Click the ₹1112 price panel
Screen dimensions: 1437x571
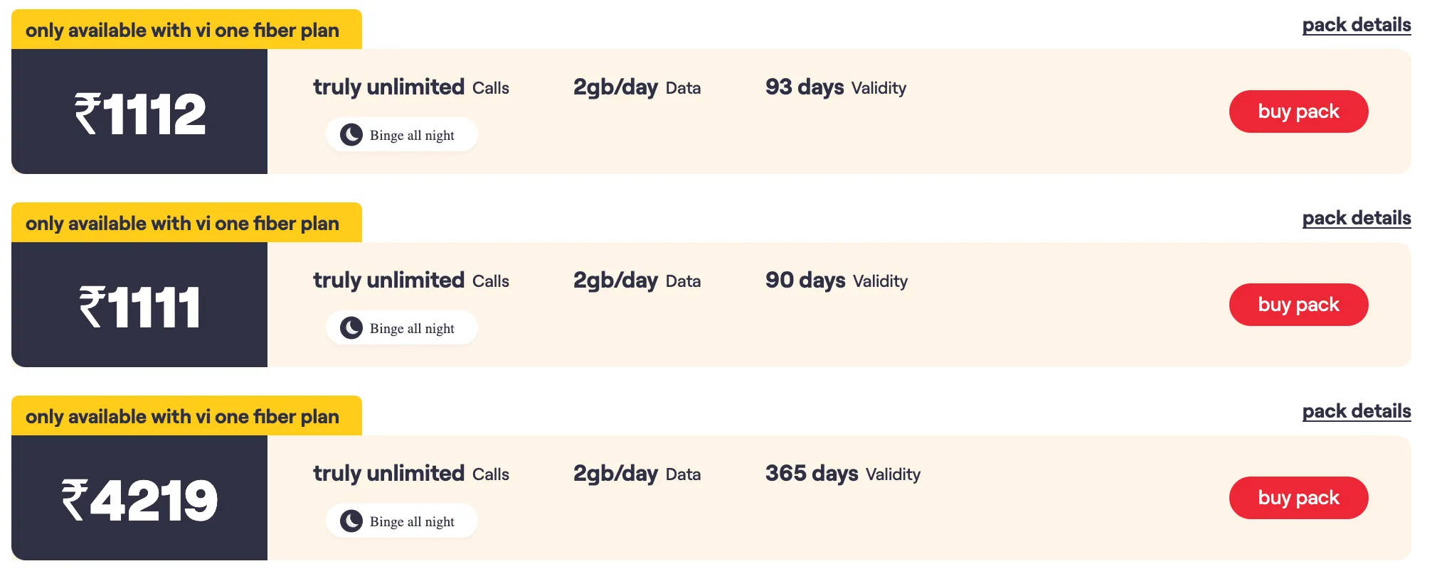(139, 112)
